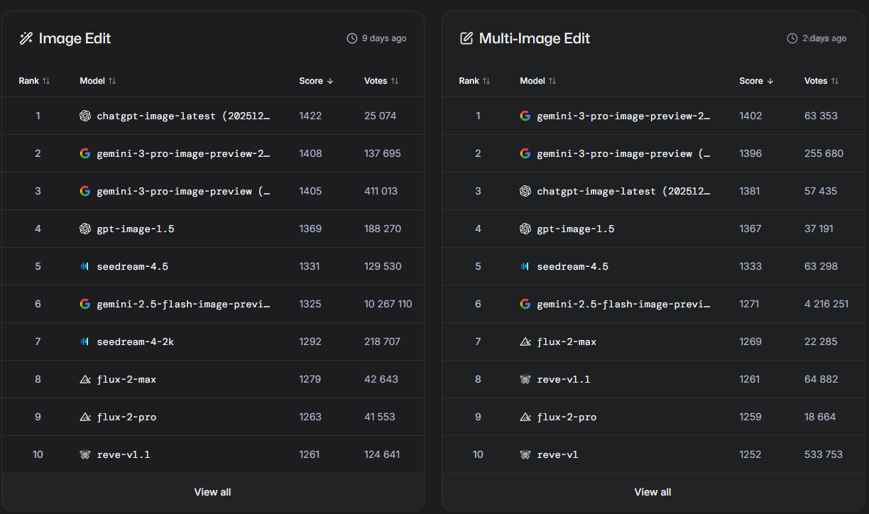Click OpenAI logo beside chatgpt-image-latest in Image Edit
The width and height of the screenshot is (869, 514).
click(x=85, y=116)
